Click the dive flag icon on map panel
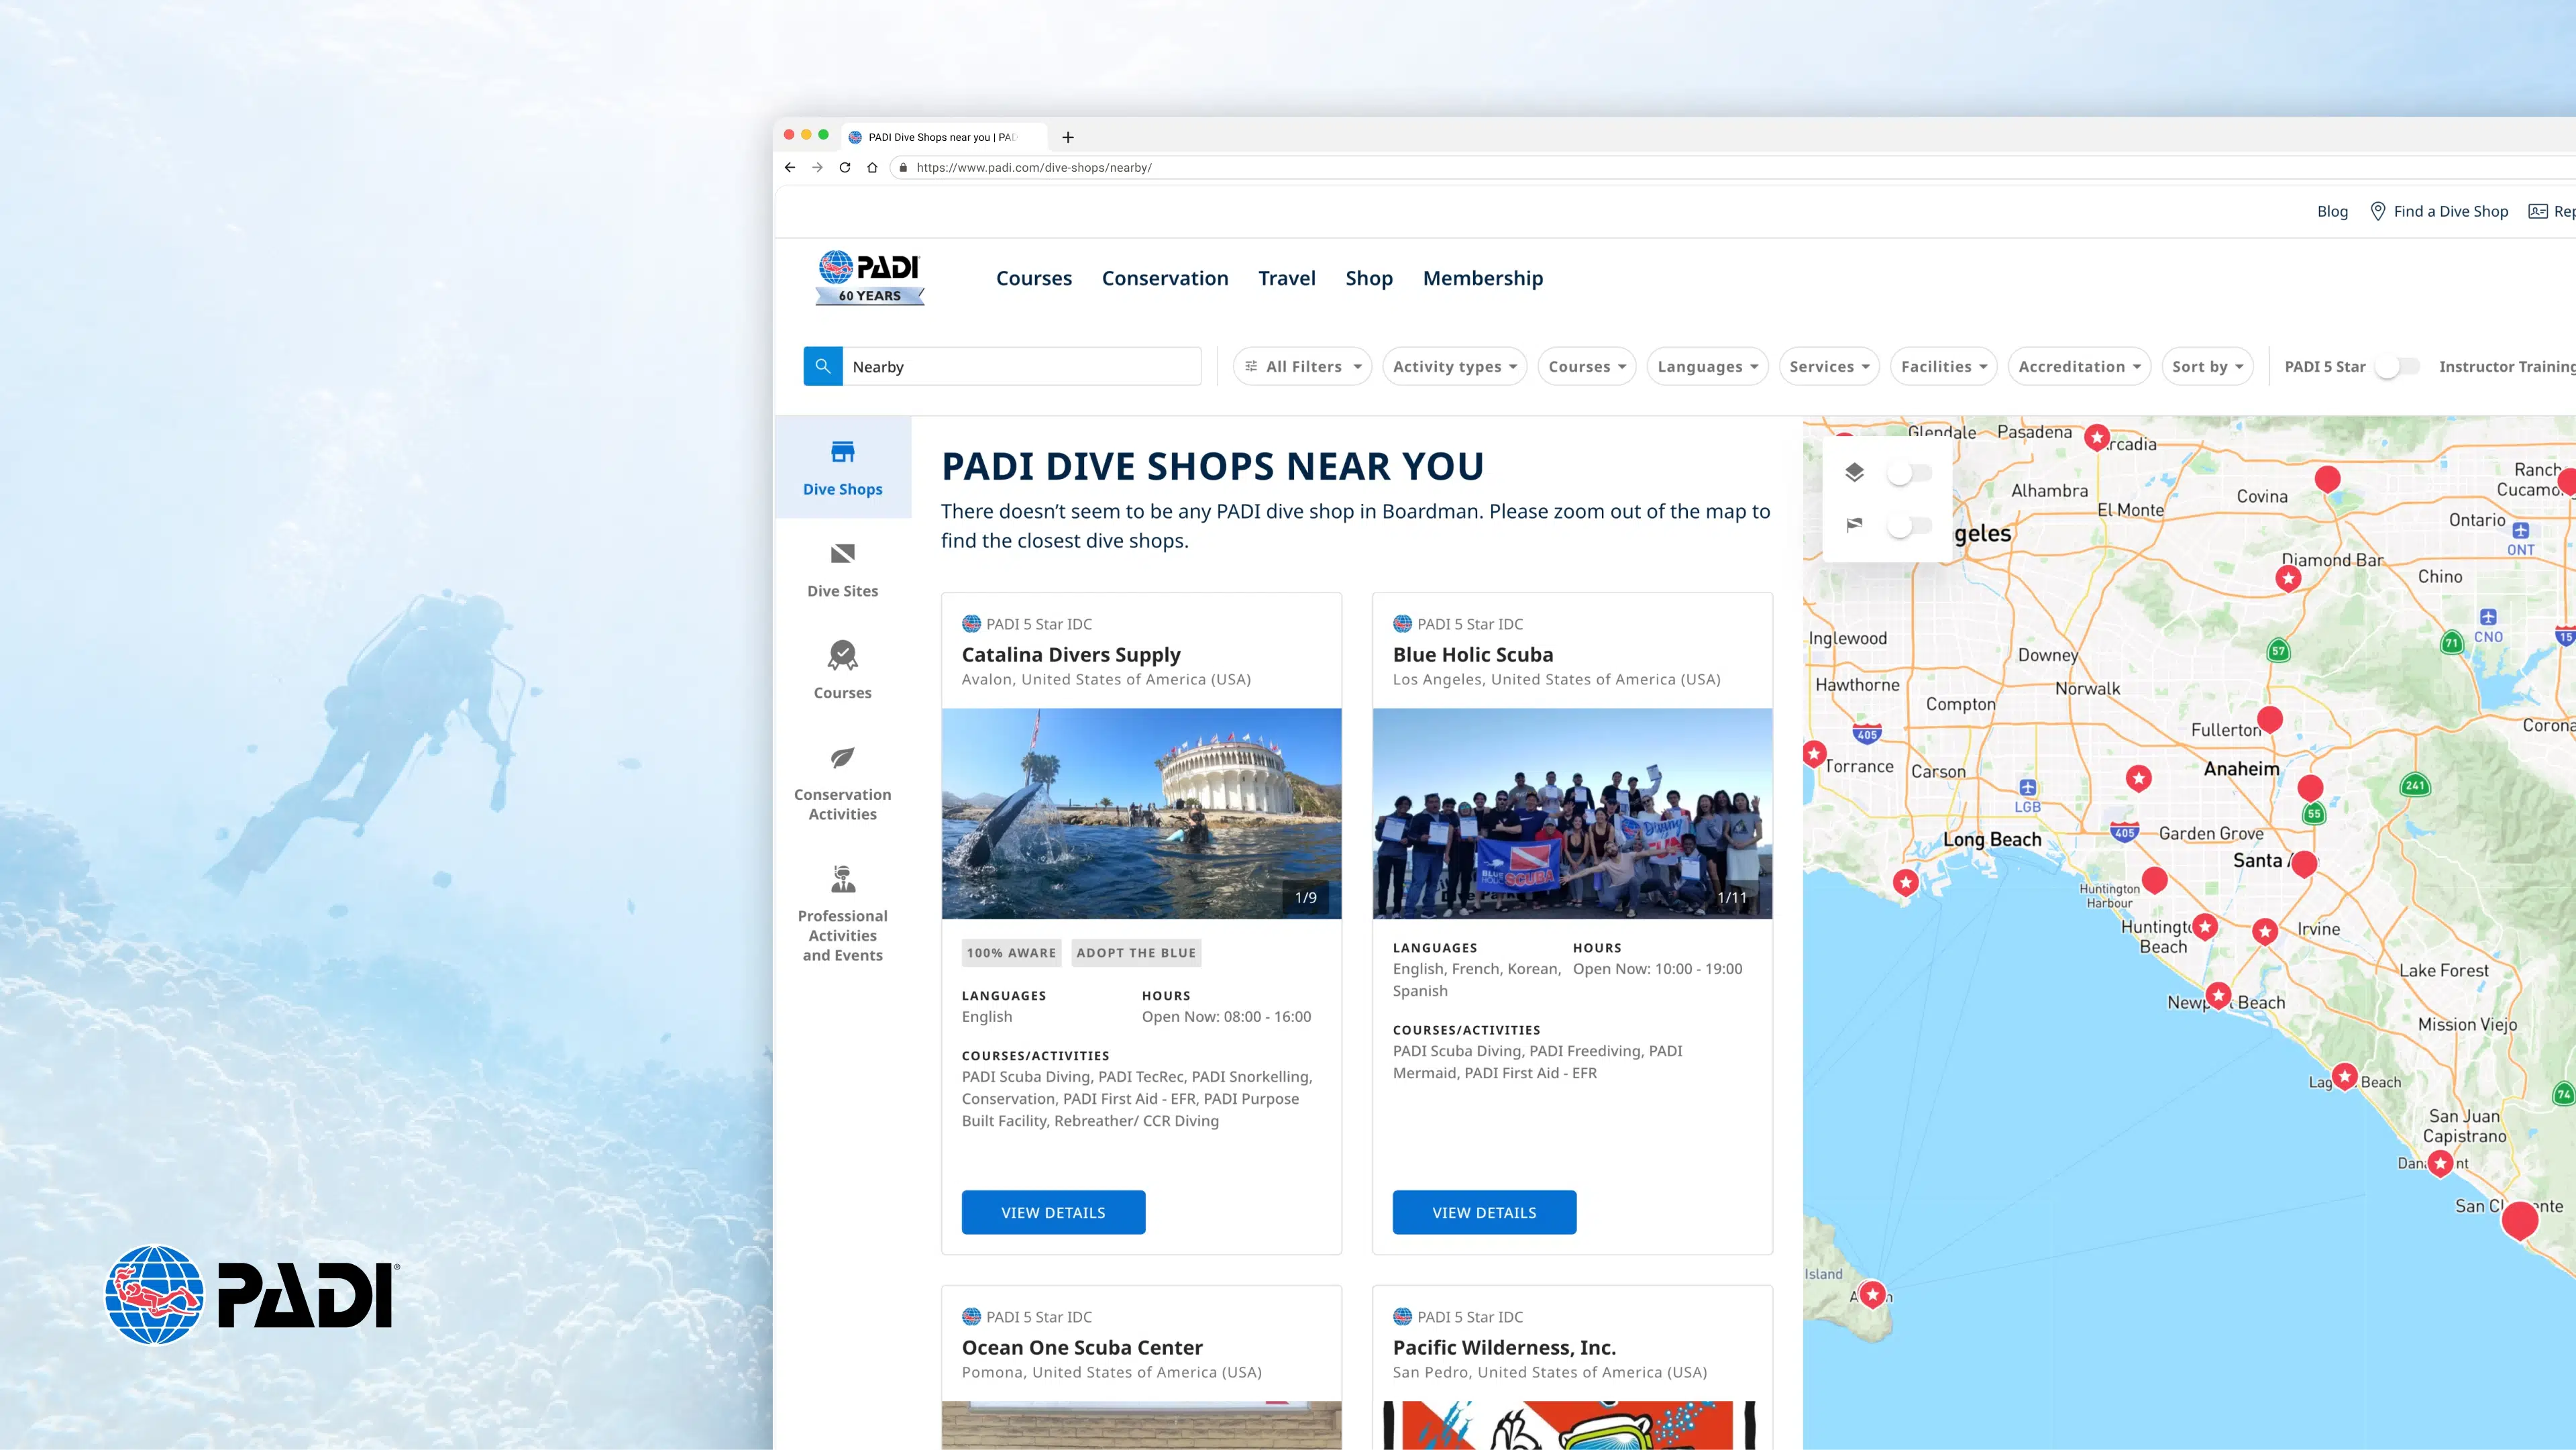 tap(1854, 525)
